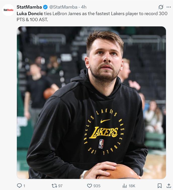Click the share upload arrow icon
The width and height of the screenshot is (173, 190).
point(169,186)
